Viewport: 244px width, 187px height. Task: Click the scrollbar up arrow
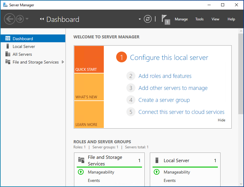(x=241, y=31)
